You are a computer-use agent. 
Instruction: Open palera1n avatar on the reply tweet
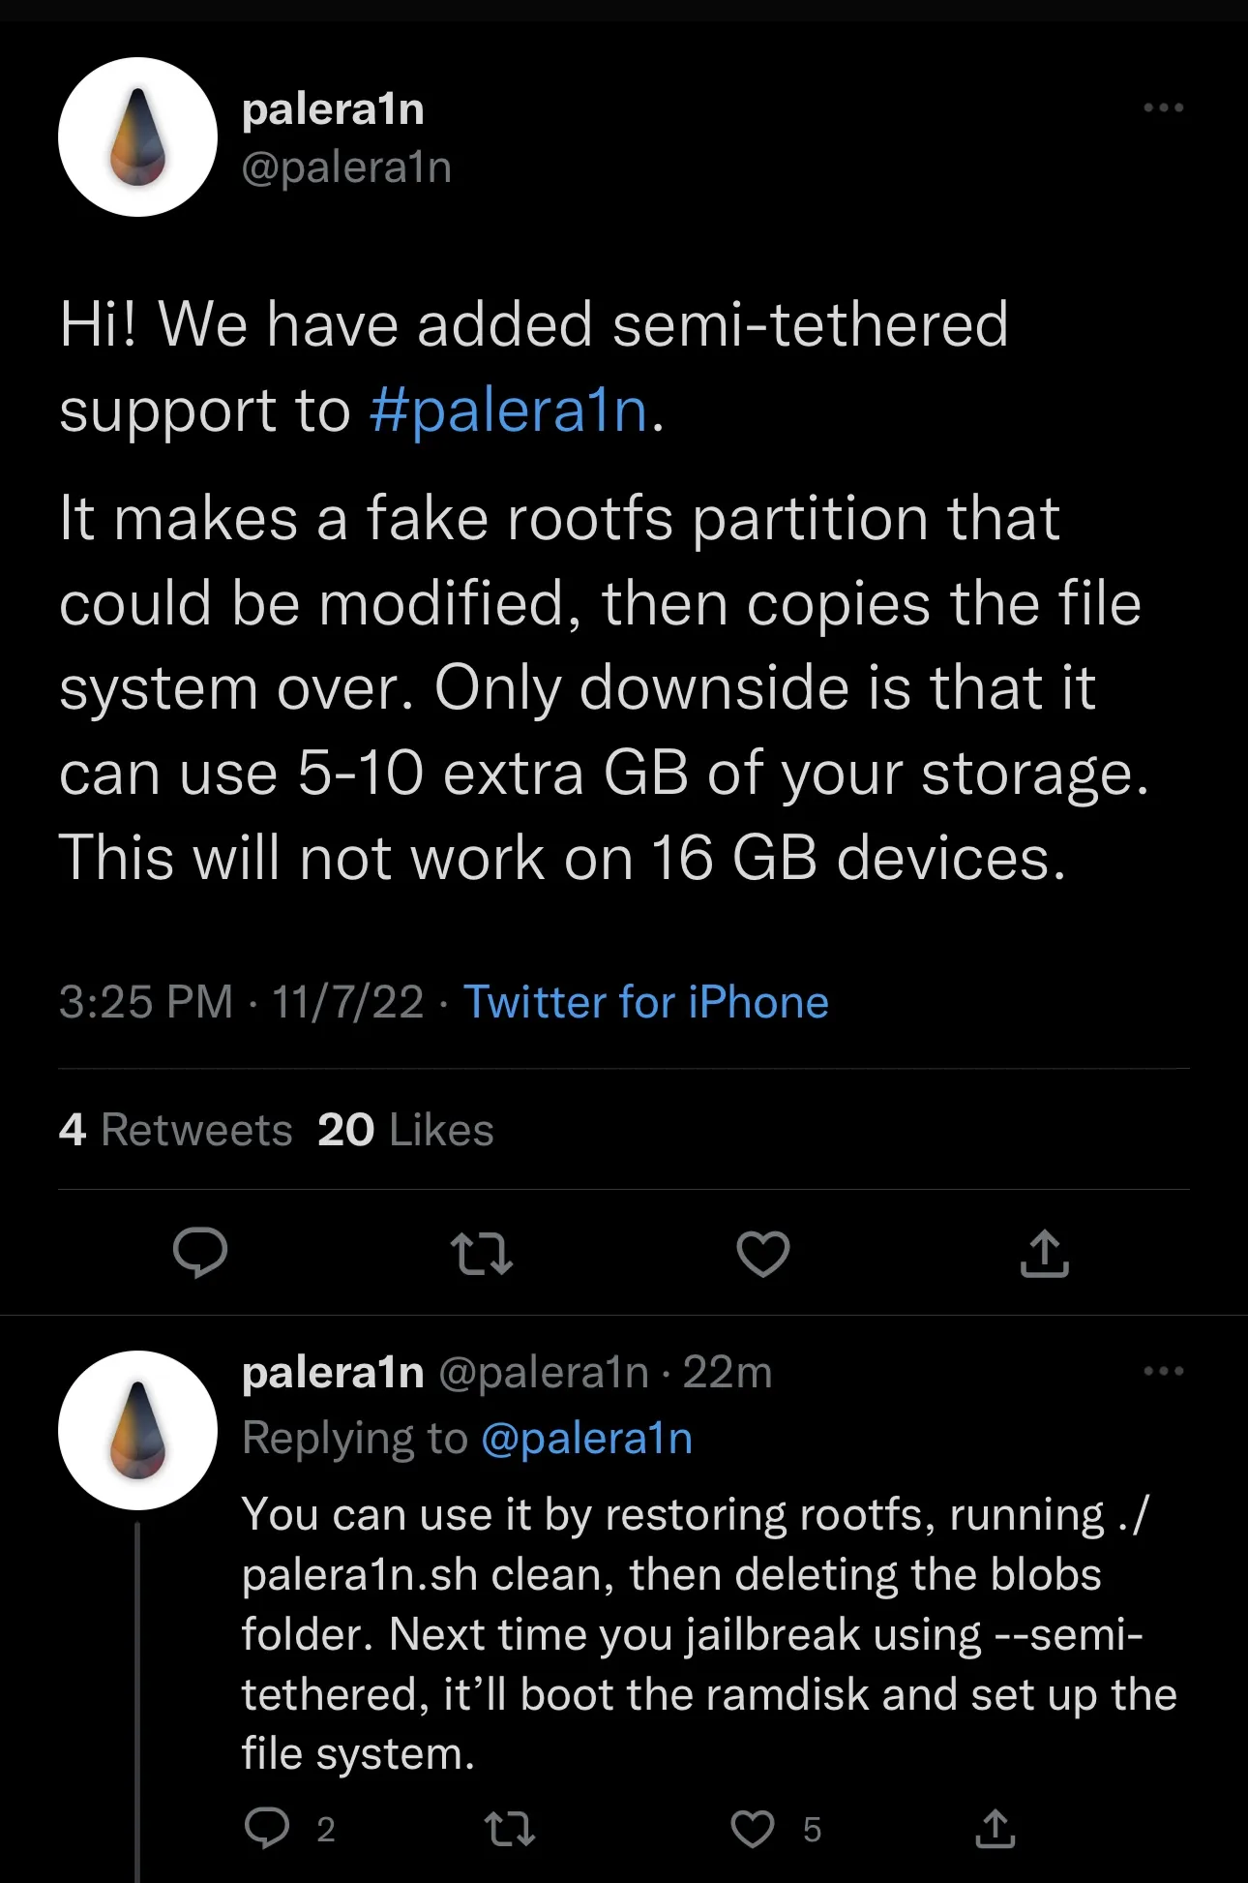tap(137, 1430)
